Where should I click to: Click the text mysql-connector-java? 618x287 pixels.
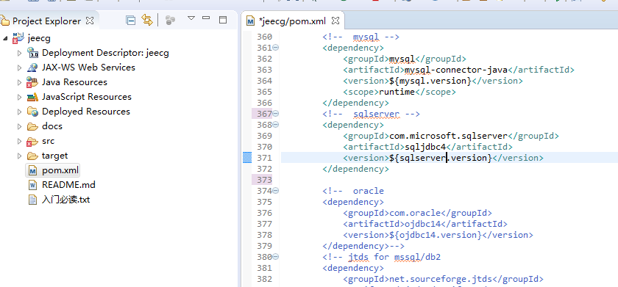point(456,70)
